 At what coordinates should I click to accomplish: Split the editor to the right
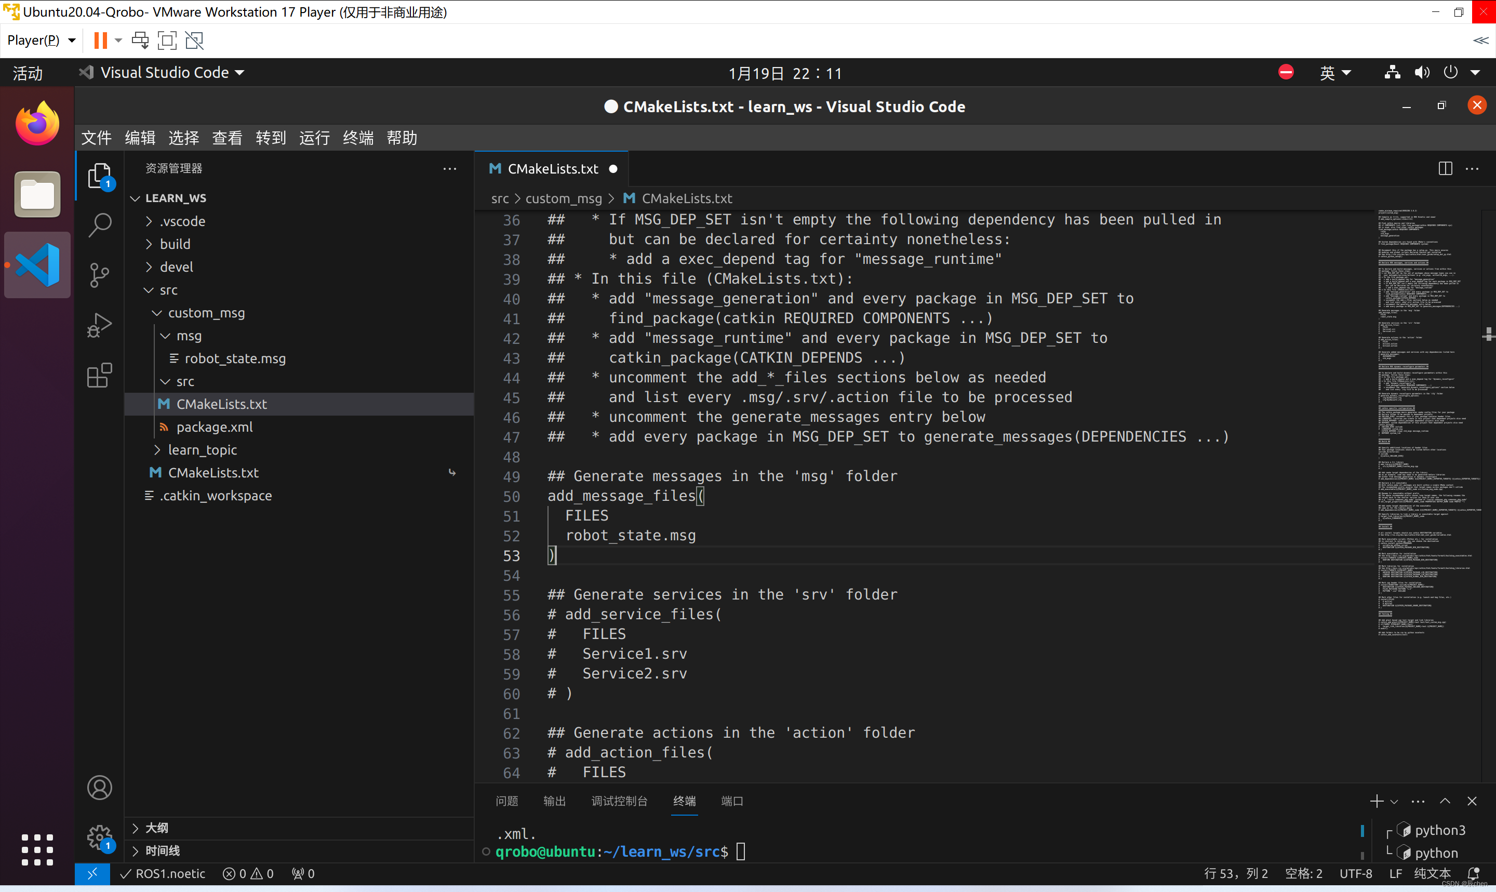point(1445,168)
